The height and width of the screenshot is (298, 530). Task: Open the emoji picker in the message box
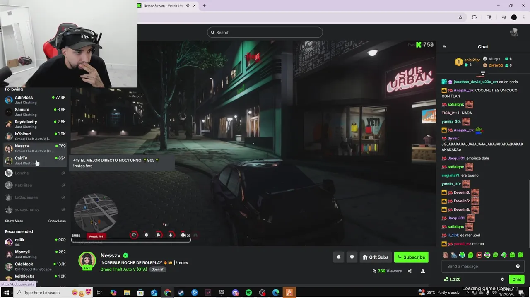(518, 266)
